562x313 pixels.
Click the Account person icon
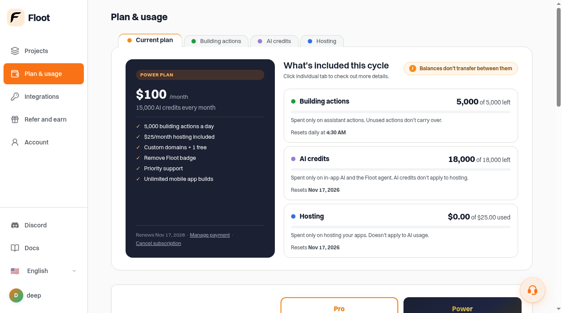pyautogui.click(x=15, y=142)
